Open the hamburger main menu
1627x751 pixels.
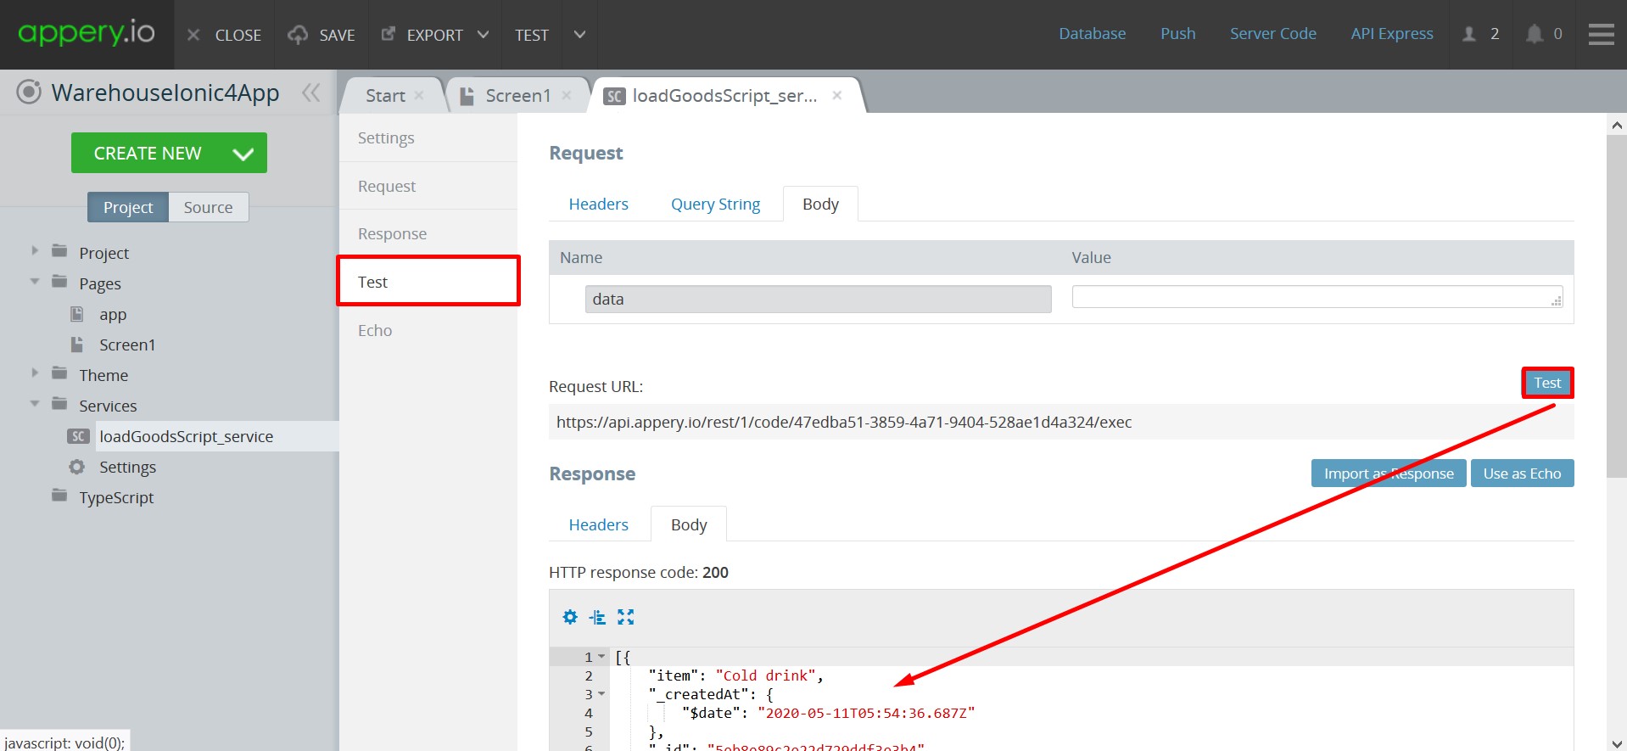[1601, 34]
